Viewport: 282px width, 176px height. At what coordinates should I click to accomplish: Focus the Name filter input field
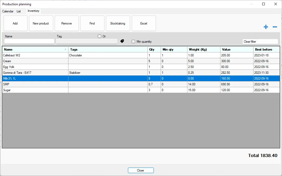tap(29, 41)
